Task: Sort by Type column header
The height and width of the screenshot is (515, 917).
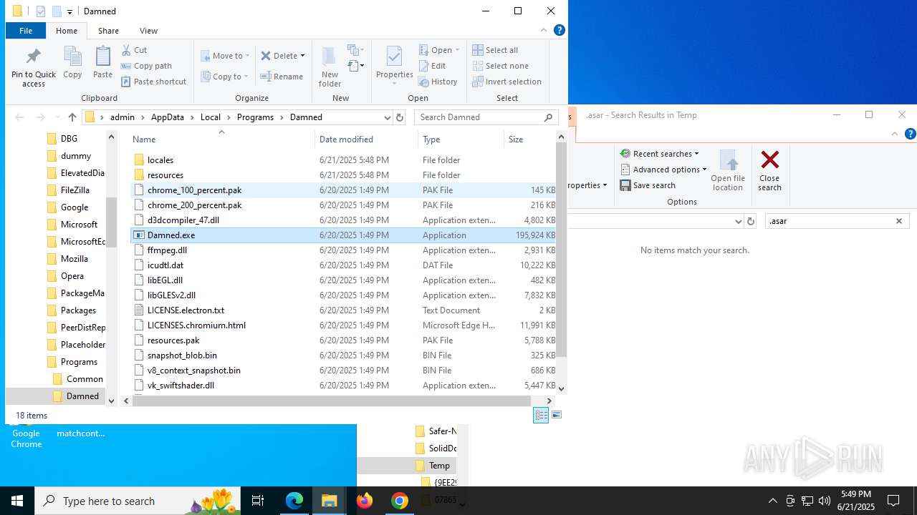Action: coord(461,139)
